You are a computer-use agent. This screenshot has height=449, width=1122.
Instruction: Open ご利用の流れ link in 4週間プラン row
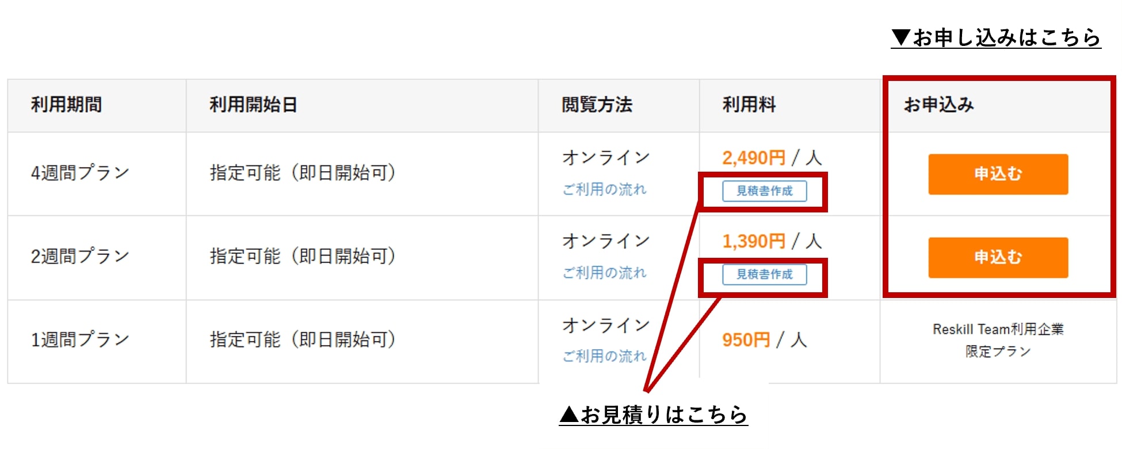604,189
